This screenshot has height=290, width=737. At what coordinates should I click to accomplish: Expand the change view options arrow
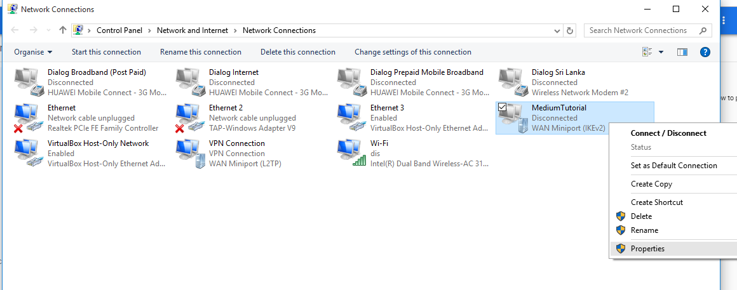tap(661, 52)
